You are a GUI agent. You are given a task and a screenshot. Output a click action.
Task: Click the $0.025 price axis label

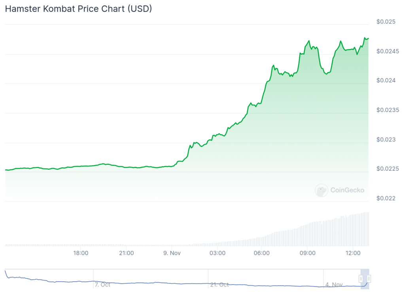(x=386, y=21)
